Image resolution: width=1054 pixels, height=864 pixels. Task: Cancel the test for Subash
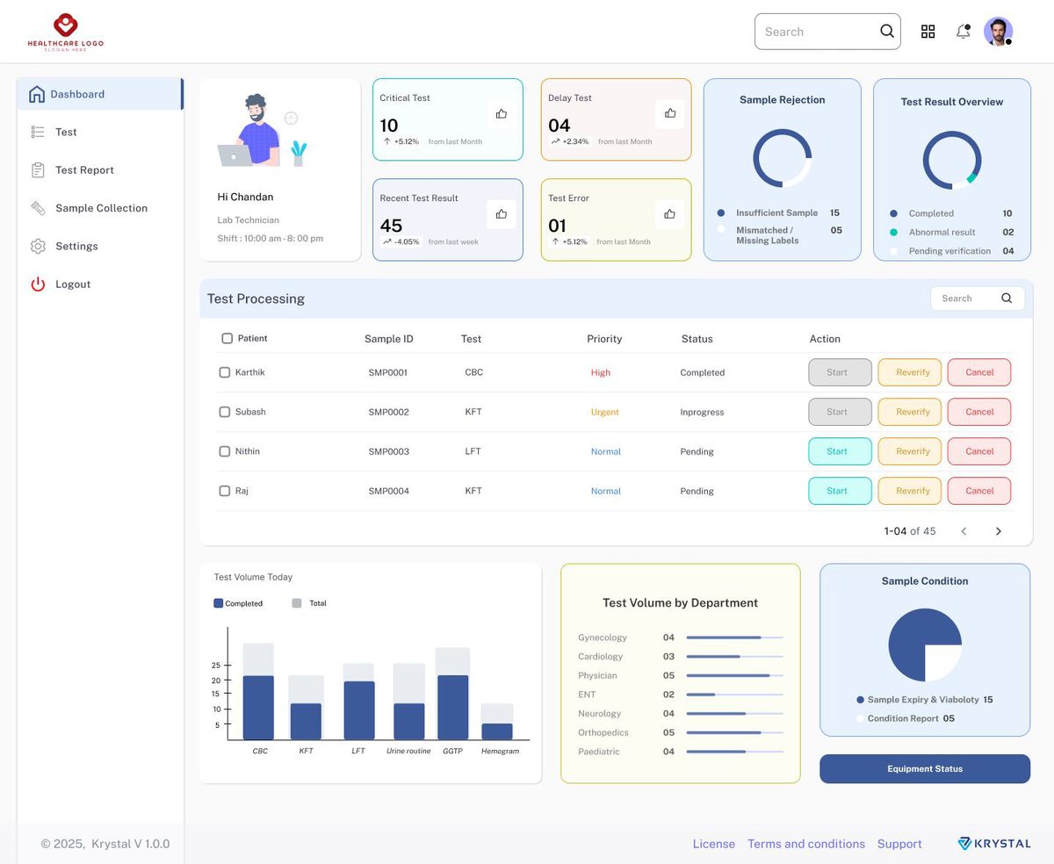tap(979, 412)
